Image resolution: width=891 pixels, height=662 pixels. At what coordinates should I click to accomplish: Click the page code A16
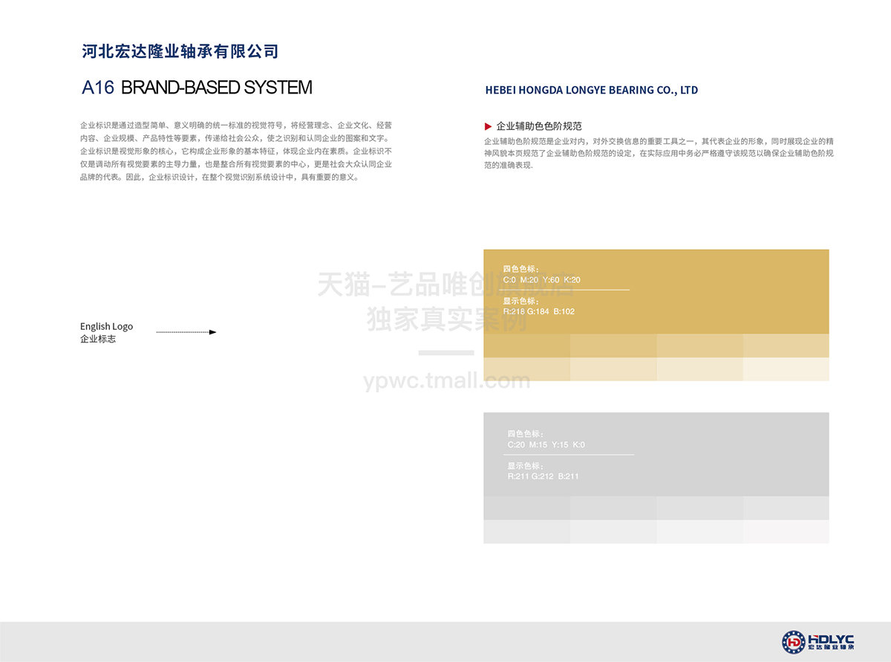click(98, 88)
